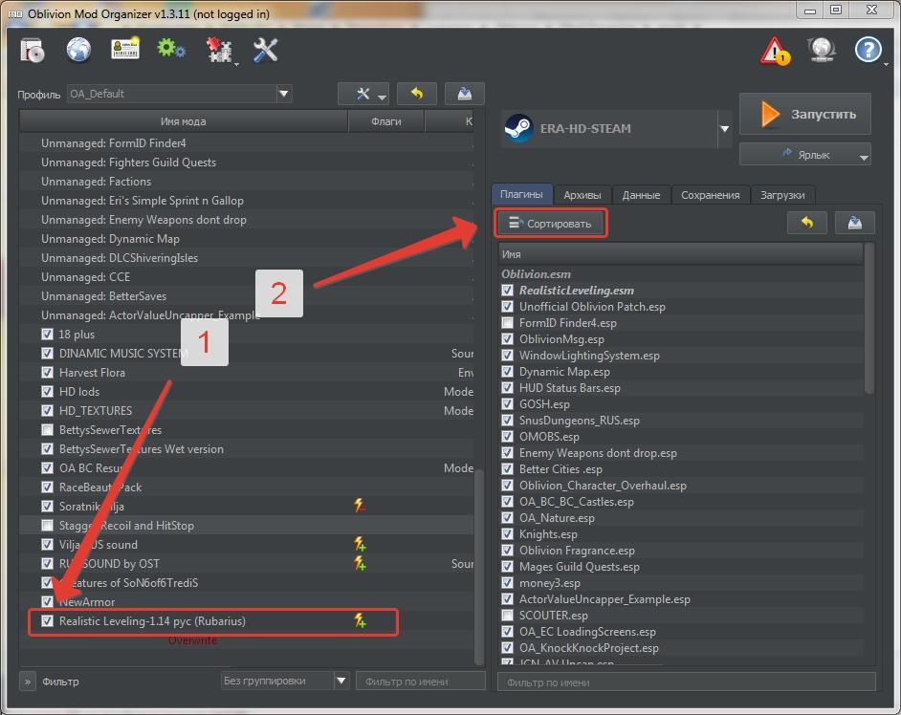
Task: Enable the Stagger Recoil and HitStop mod
Action: 48,526
